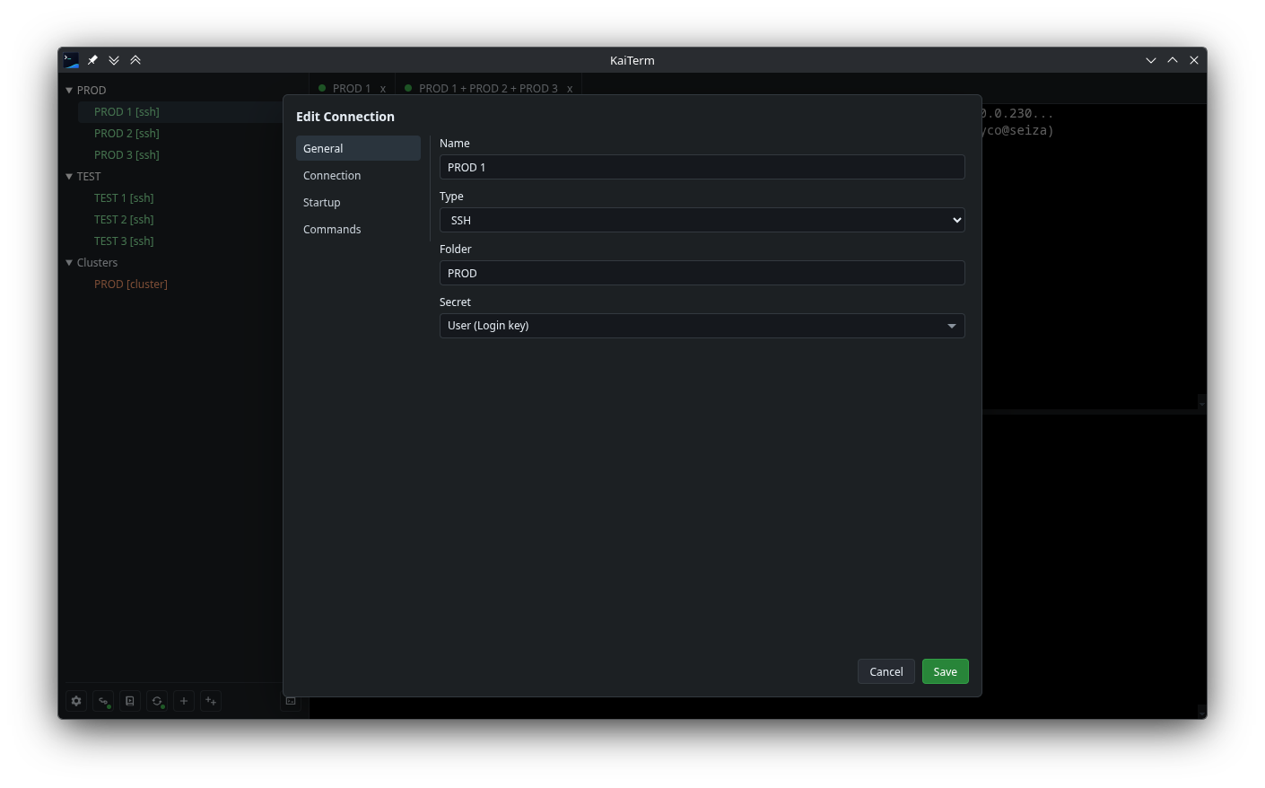Close the PROD 1 terminal tab
Screen dimensions: 1265x788
383,89
